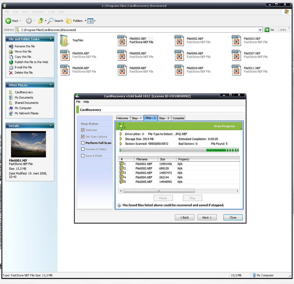The height and width of the screenshot is (284, 294).
Task: Select the File0002.NEF file icon
Action: click(179, 40)
